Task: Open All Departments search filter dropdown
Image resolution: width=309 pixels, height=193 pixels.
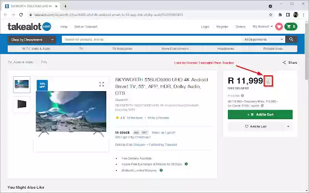Action: (x=263, y=40)
